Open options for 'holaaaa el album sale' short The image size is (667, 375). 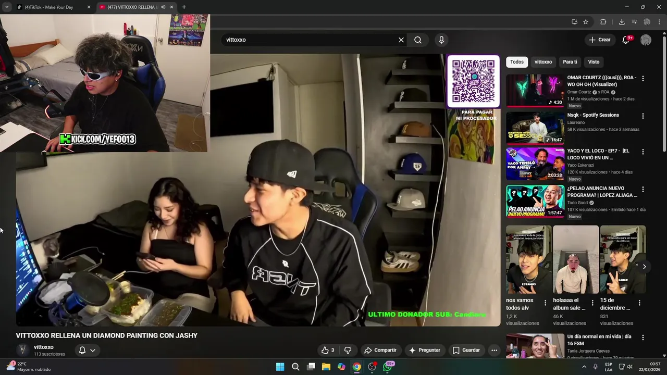(x=592, y=302)
